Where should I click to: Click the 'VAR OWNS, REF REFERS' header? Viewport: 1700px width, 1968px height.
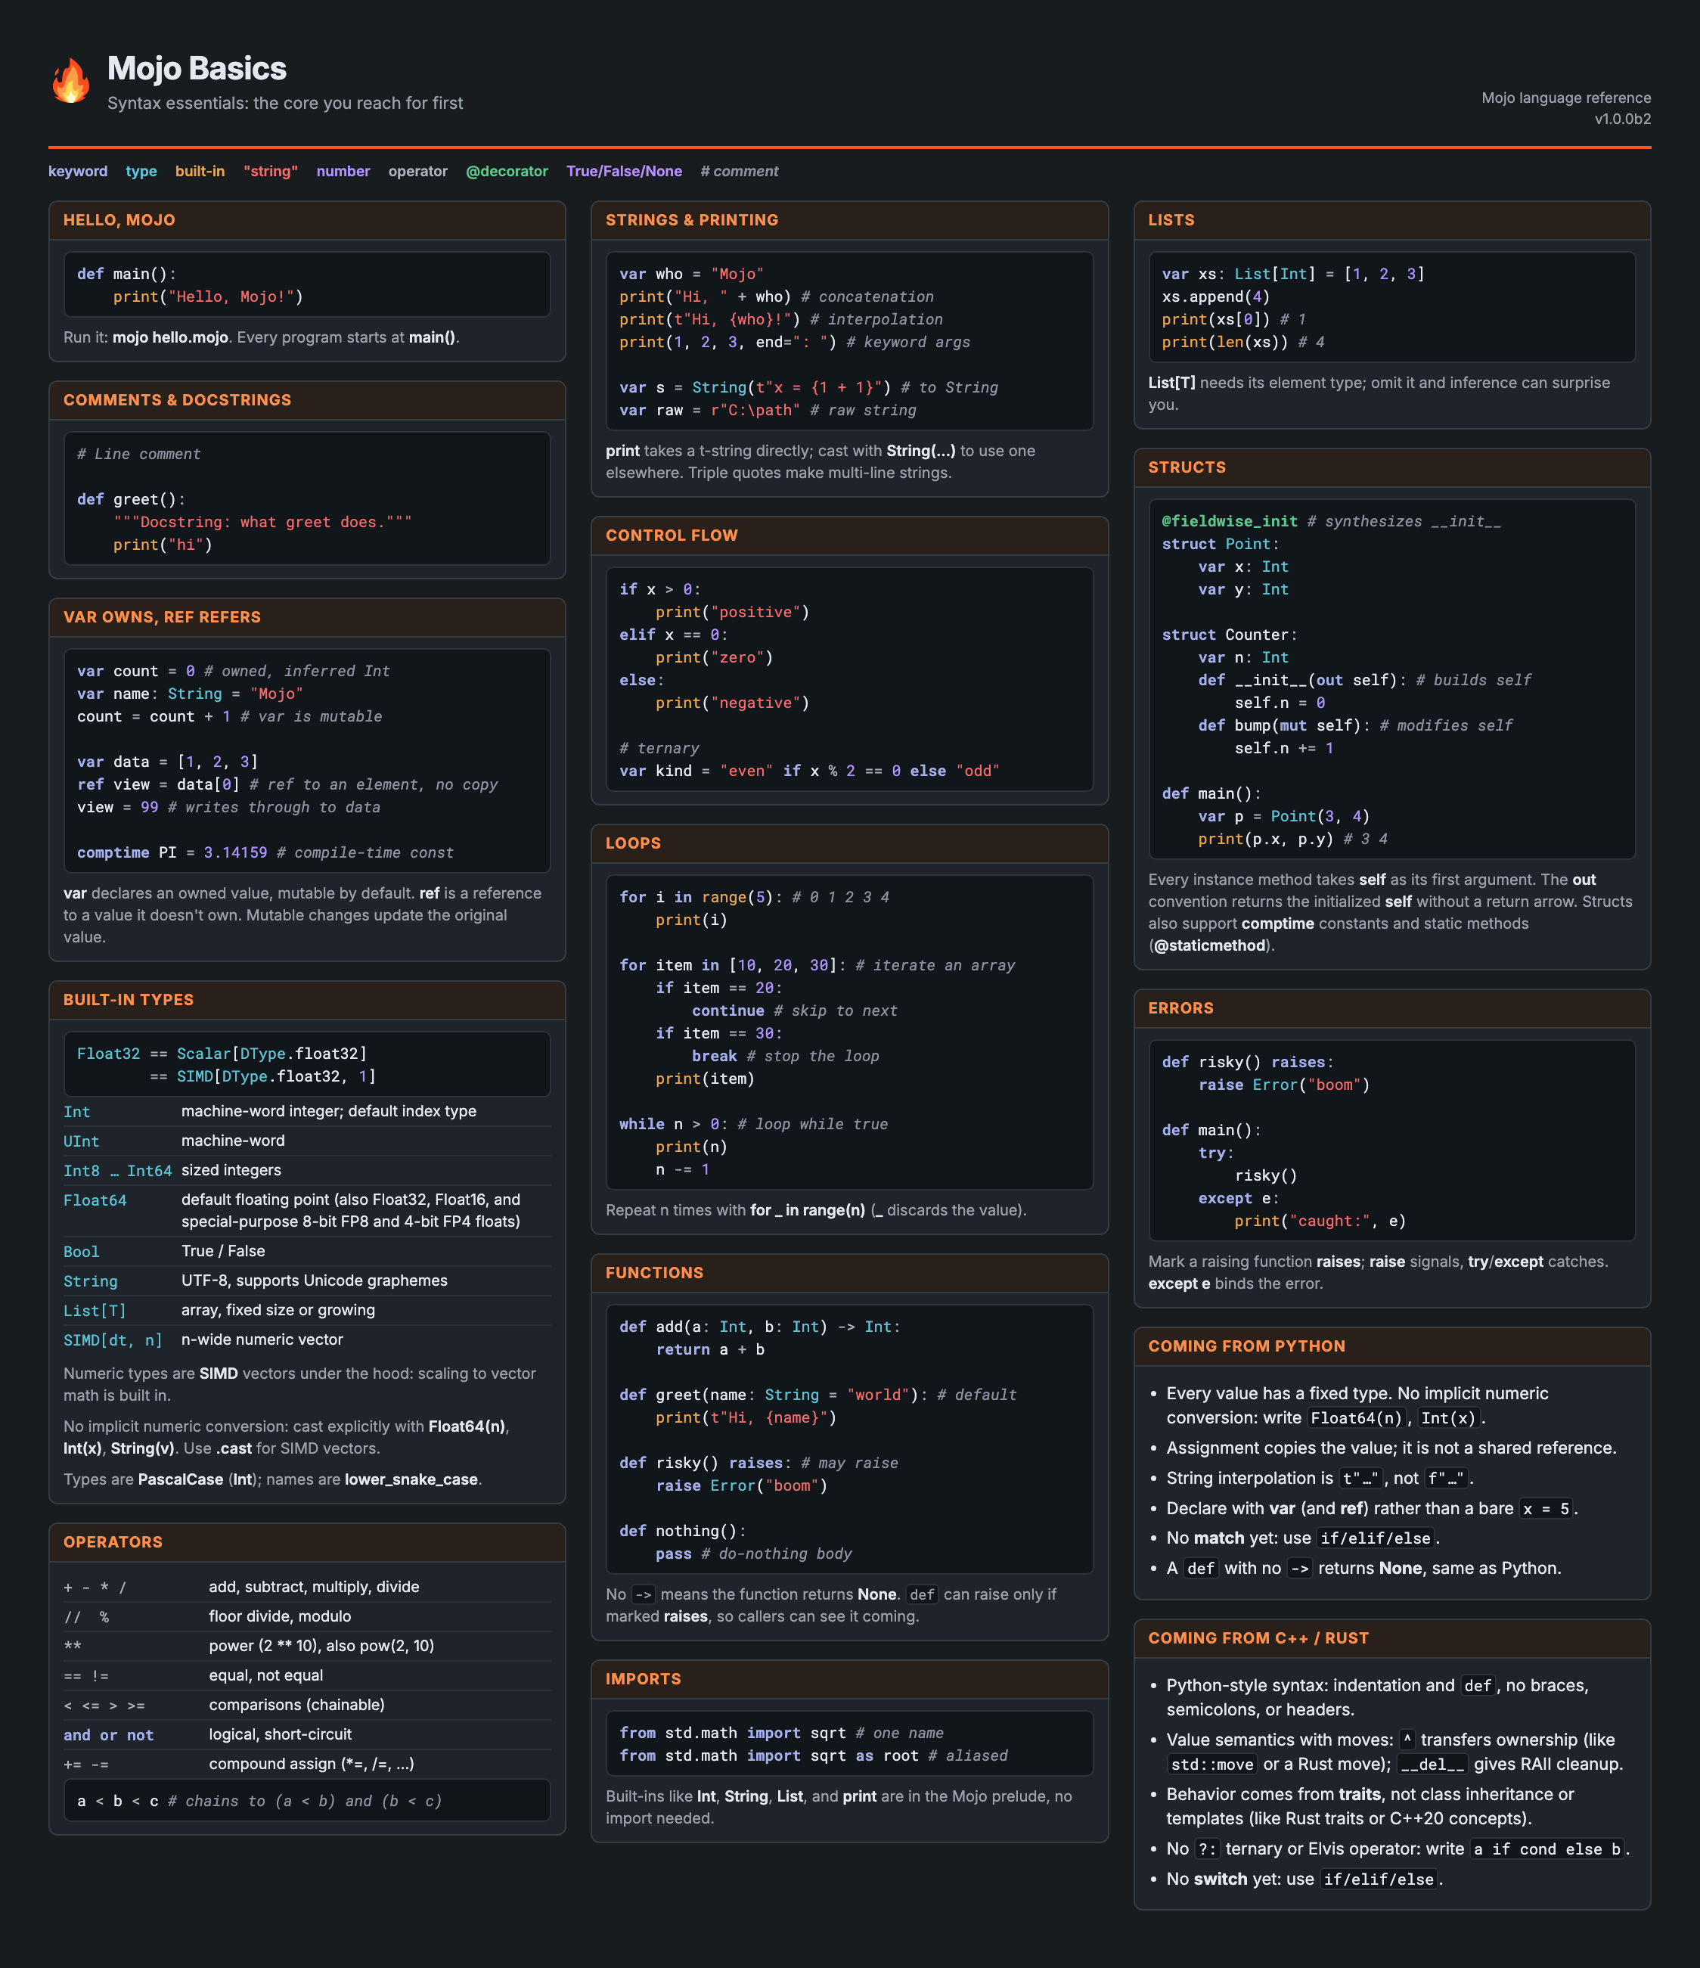pyautogui.click(x=163, y=617)
